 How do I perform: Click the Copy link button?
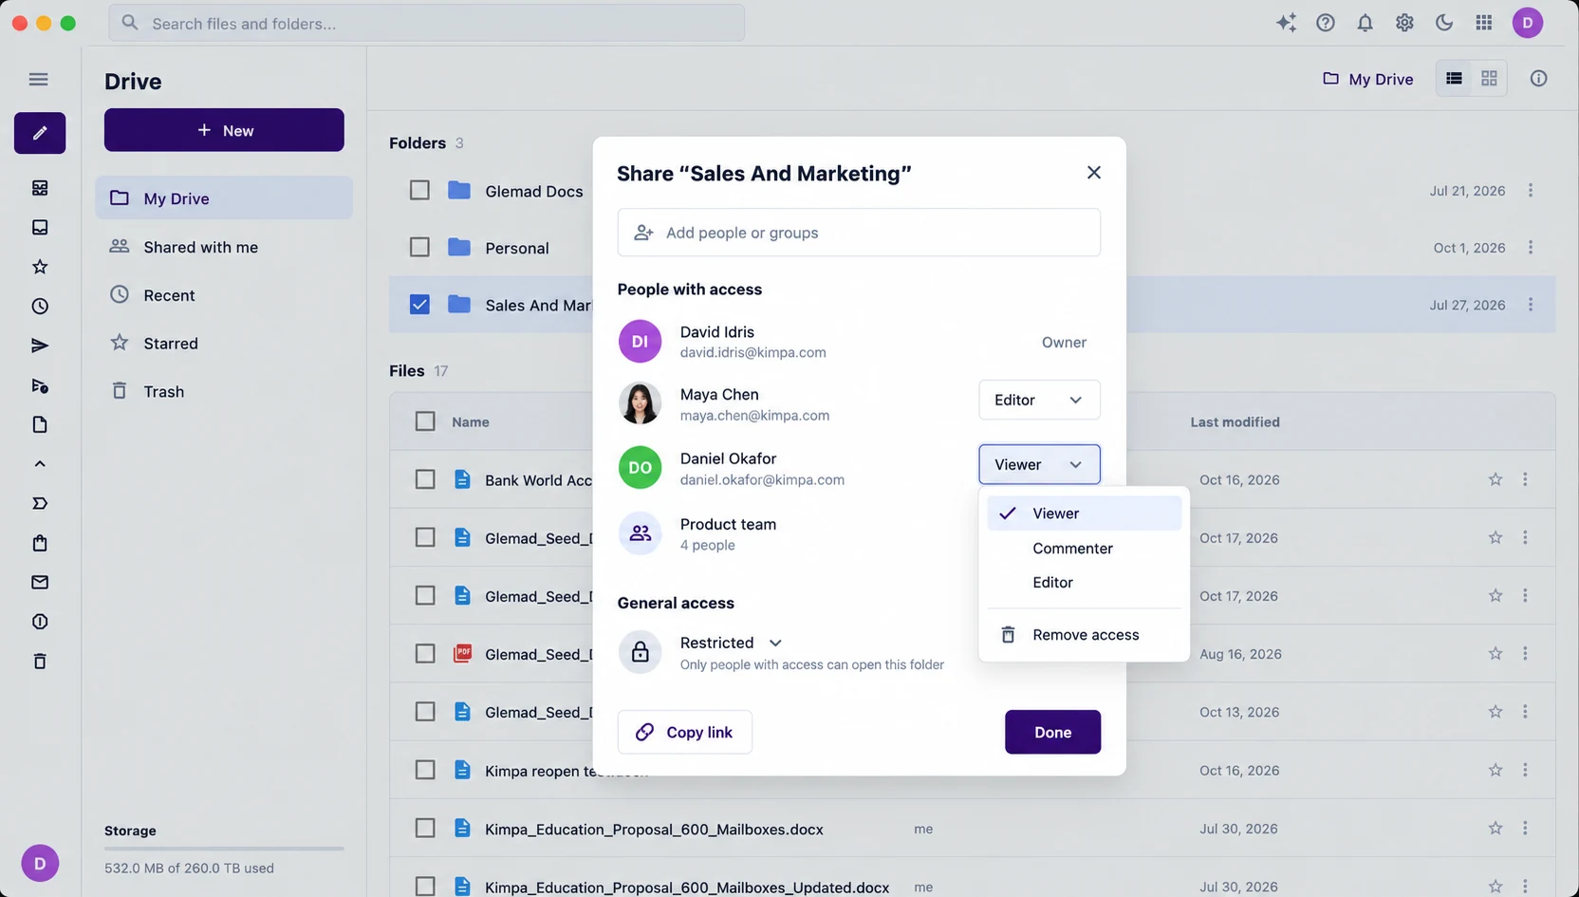coord(684,732)
